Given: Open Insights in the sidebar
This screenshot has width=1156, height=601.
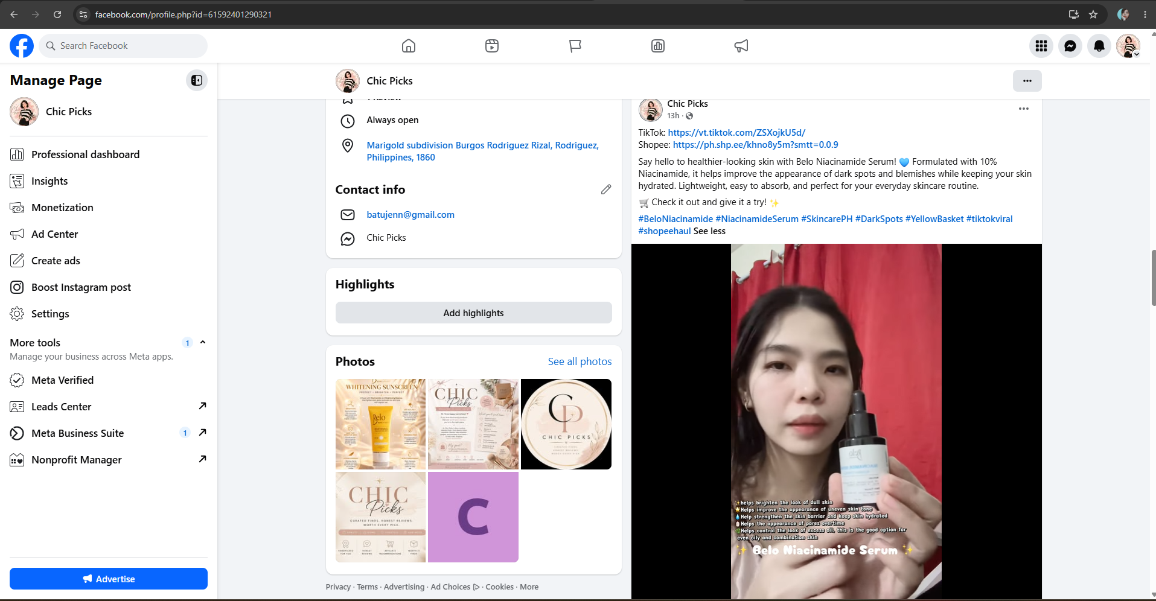Looking at the screenshot, I should 109,181.
